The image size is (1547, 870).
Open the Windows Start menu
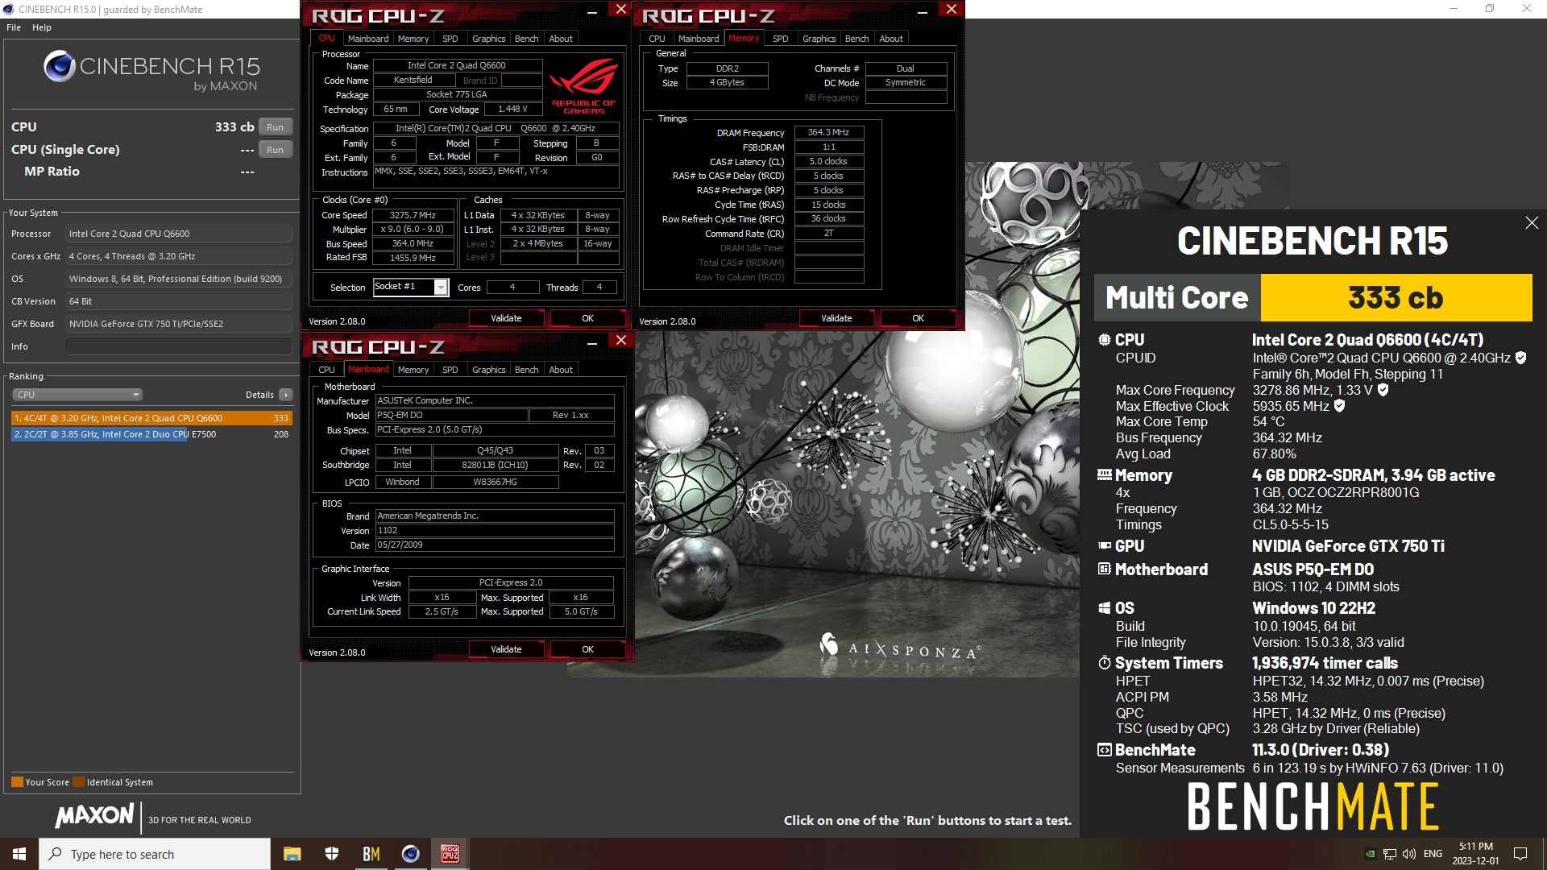(19, 854)
